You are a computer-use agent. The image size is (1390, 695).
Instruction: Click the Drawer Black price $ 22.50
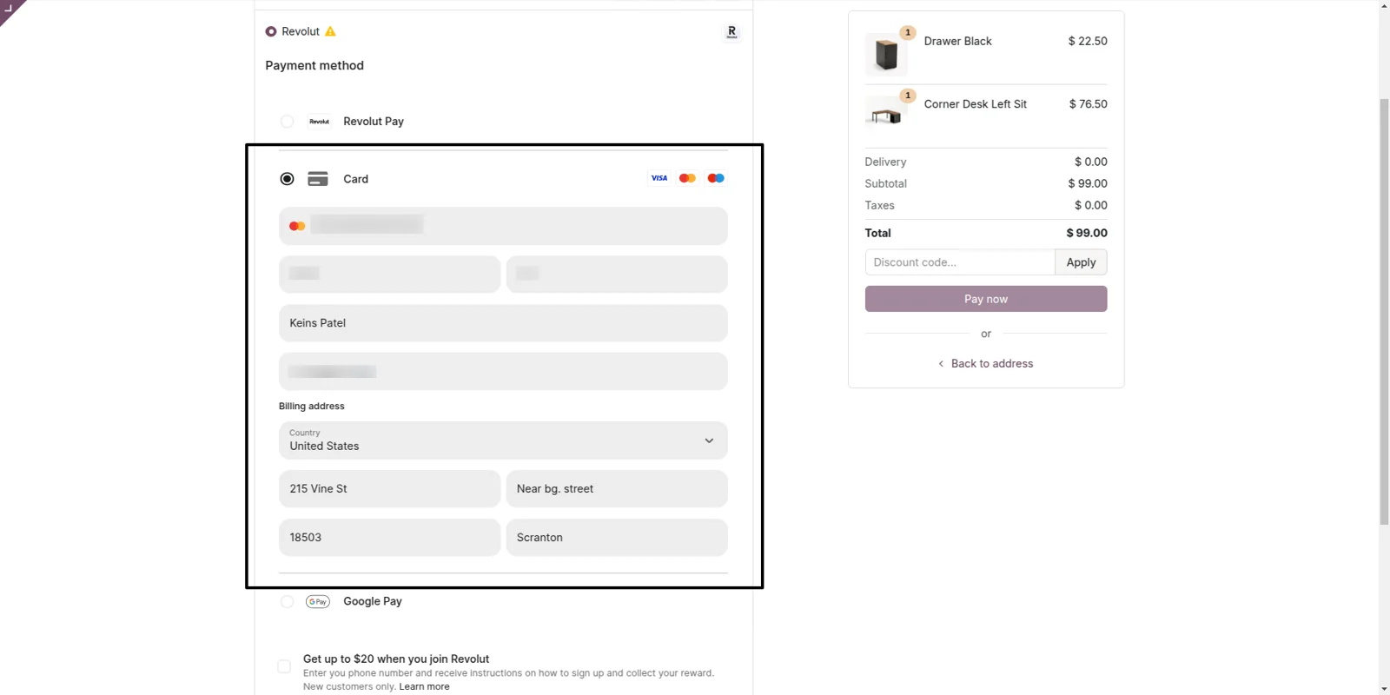pos(1088,41)
